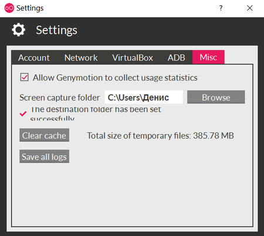Click the 'Screen capture folder' label
This screenshot has width=264, height=236.
[x=60, y=98]
